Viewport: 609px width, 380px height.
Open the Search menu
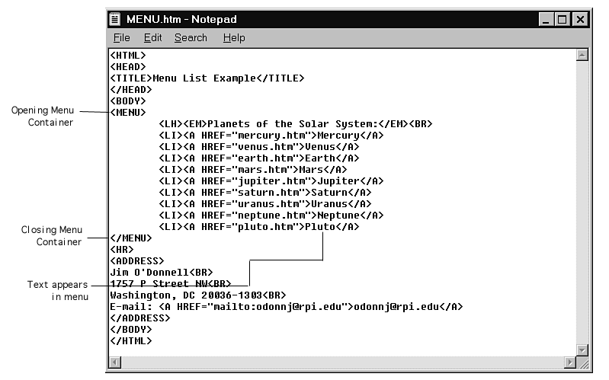(191, 37)
